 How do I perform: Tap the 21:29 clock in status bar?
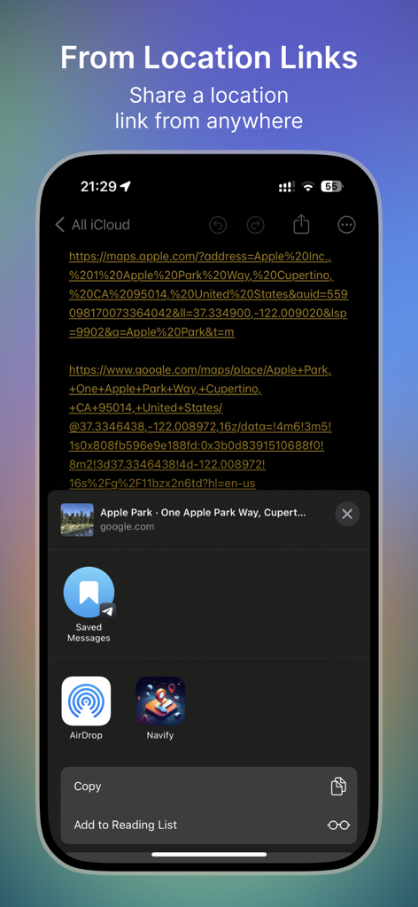tap(98, 186)
